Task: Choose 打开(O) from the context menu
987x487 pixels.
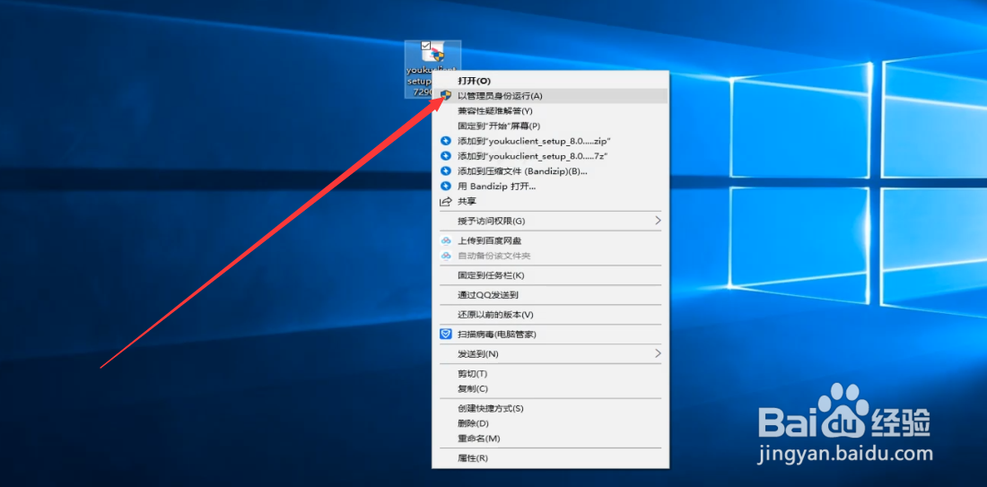Action: 549,81
